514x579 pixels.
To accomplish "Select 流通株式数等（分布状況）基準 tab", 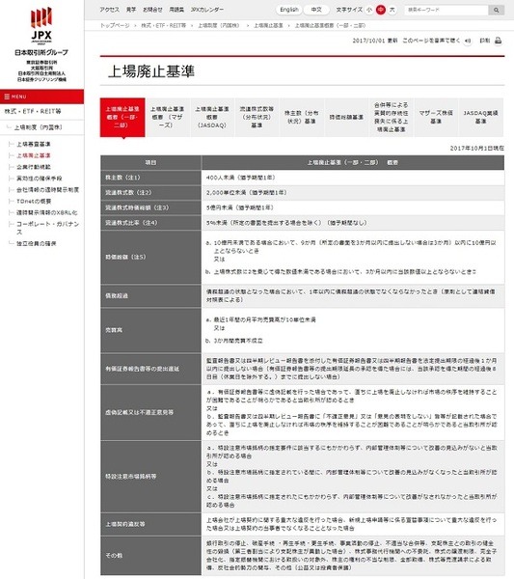I will pyautogui.click(x=257, y=117).
